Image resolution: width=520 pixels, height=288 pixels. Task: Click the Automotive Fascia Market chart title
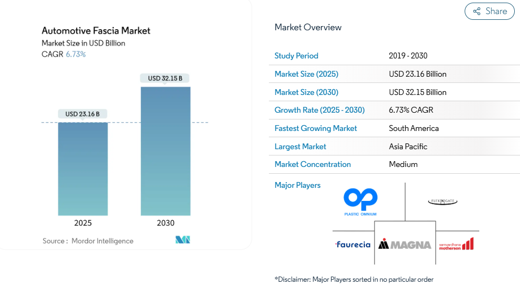(96, 30)
